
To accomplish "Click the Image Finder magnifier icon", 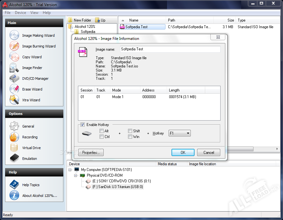I will pyautogui.click(x=14, y=68).
